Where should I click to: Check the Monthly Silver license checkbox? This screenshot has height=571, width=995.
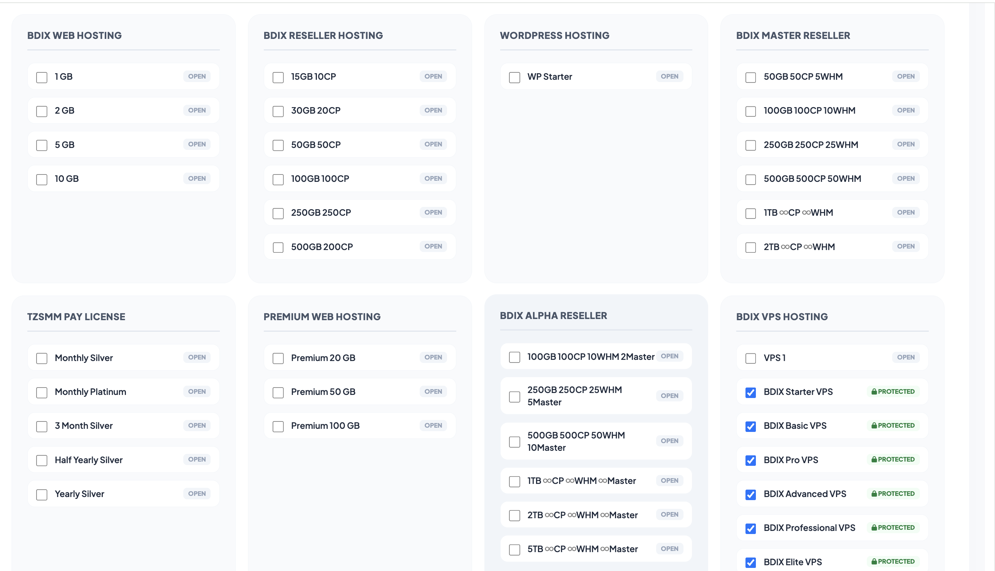[x=42, y=358]
